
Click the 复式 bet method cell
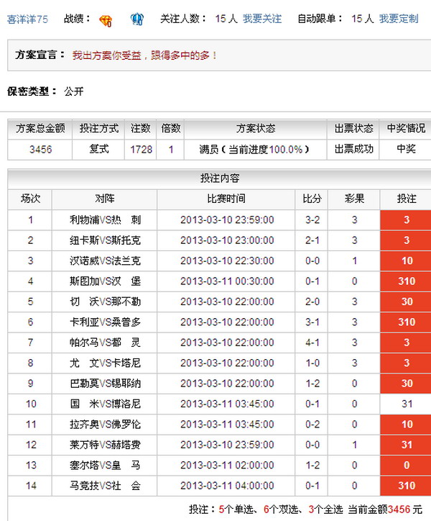point(99,149)
